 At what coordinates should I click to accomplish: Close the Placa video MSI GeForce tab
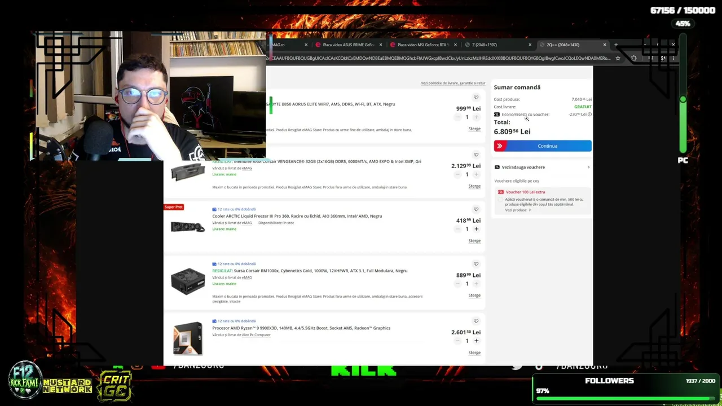(455, 45)
